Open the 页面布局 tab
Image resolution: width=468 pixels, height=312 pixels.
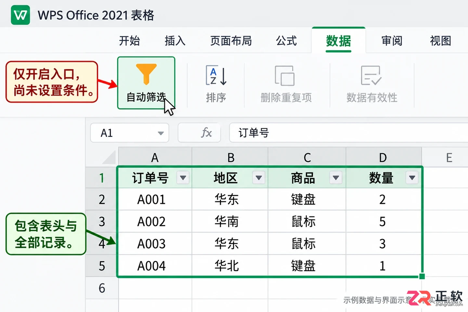[231, 41]
